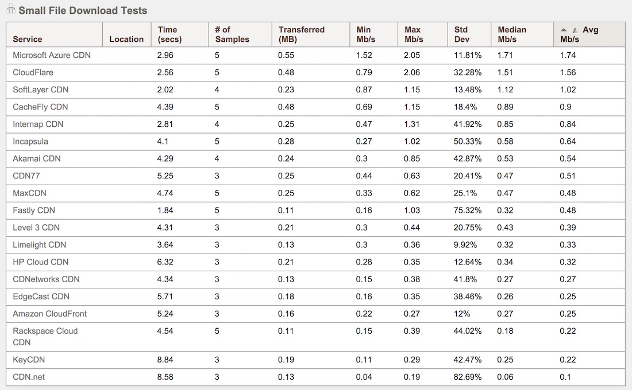Sort by # of Samples column

point(232,34)
